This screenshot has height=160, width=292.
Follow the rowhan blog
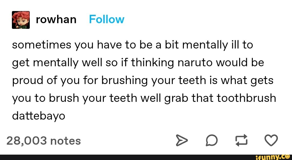click(107, 19)
